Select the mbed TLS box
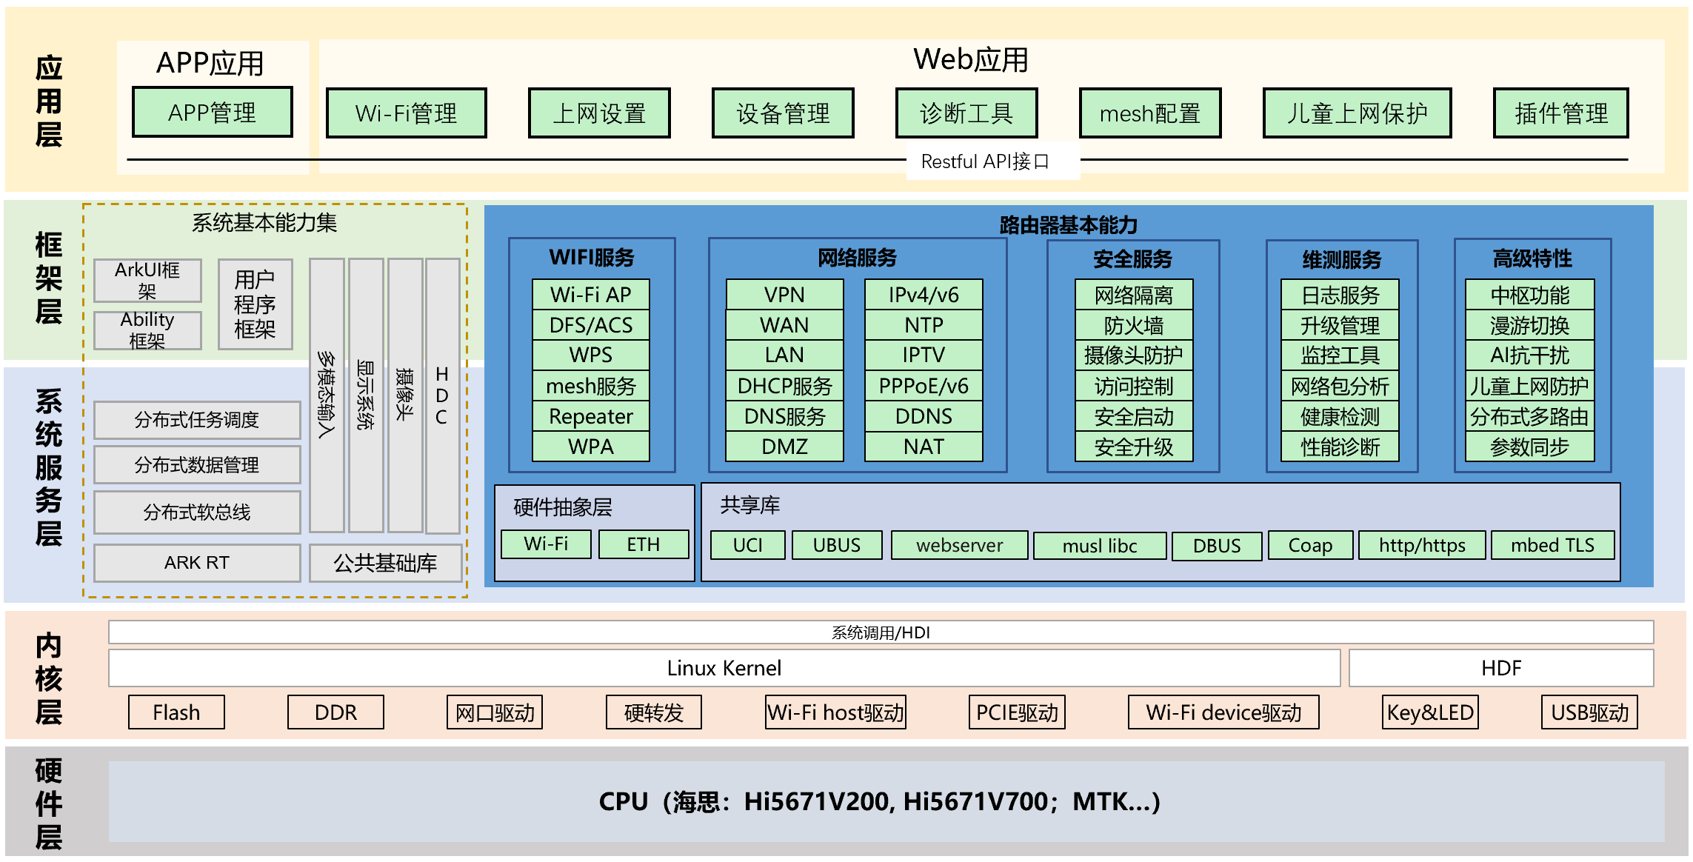1693x862 pixels. point(1552,545)
